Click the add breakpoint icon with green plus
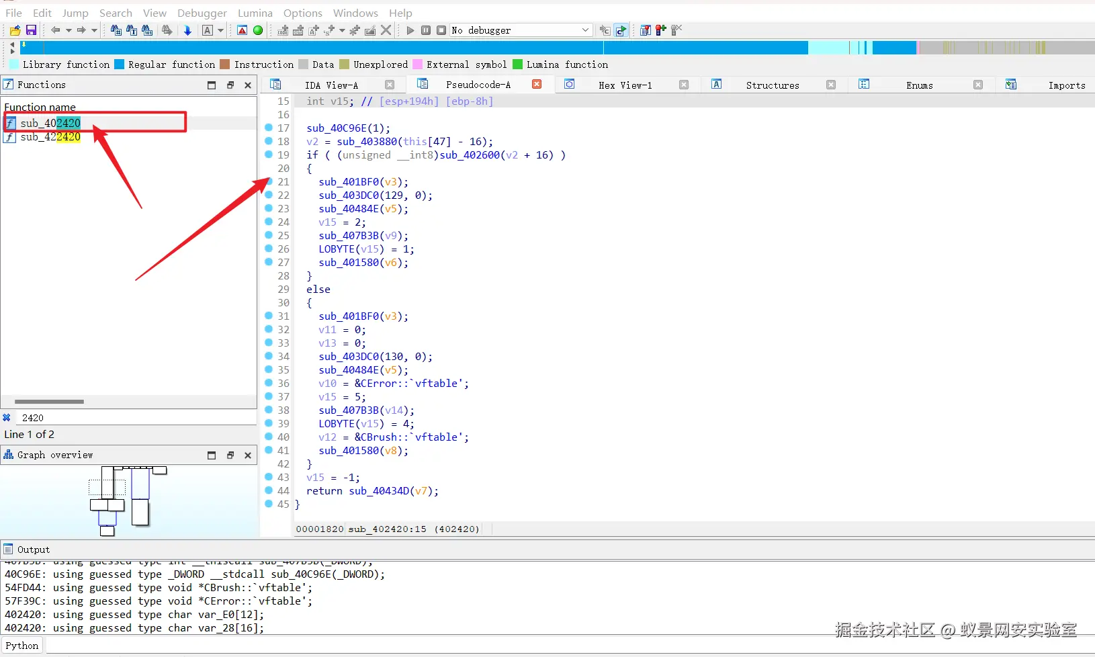The width and height of the screenshot is (1095, 657). pos(661,30)
